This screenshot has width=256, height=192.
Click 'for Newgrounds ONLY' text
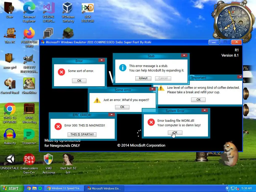point(62,145)
